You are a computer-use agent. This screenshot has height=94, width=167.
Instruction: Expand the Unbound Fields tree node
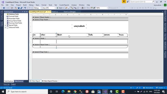[5, 28]
